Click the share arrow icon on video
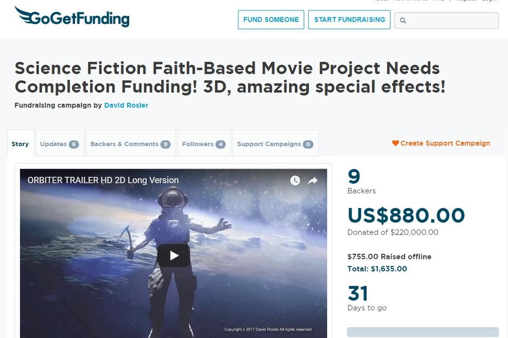 point(313,181)
